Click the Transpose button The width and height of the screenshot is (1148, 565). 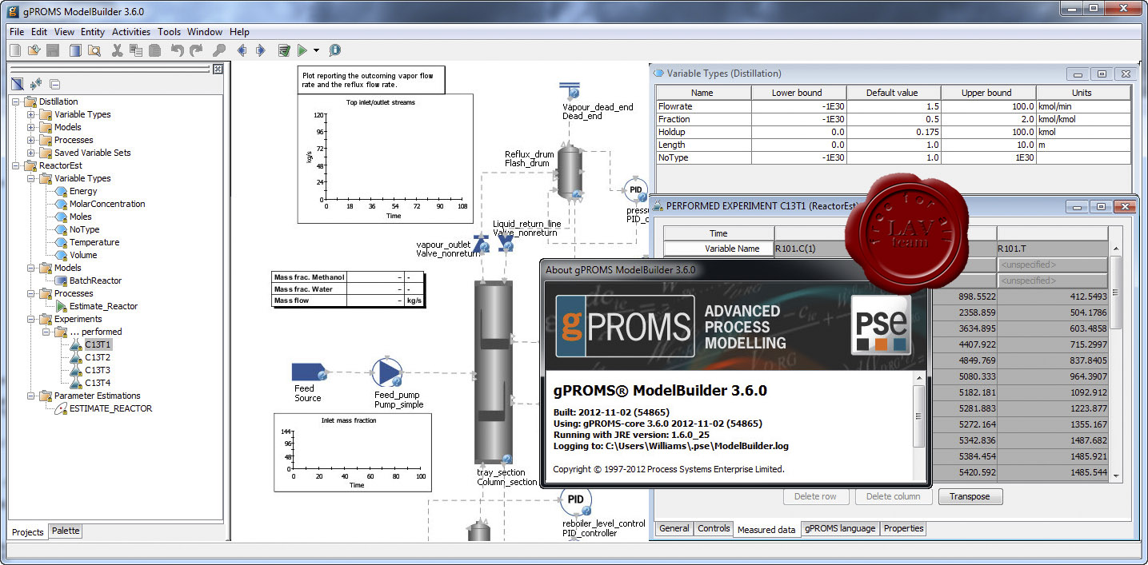[x=970, y=496]
